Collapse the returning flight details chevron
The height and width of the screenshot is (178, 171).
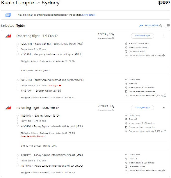click(164, 108)
